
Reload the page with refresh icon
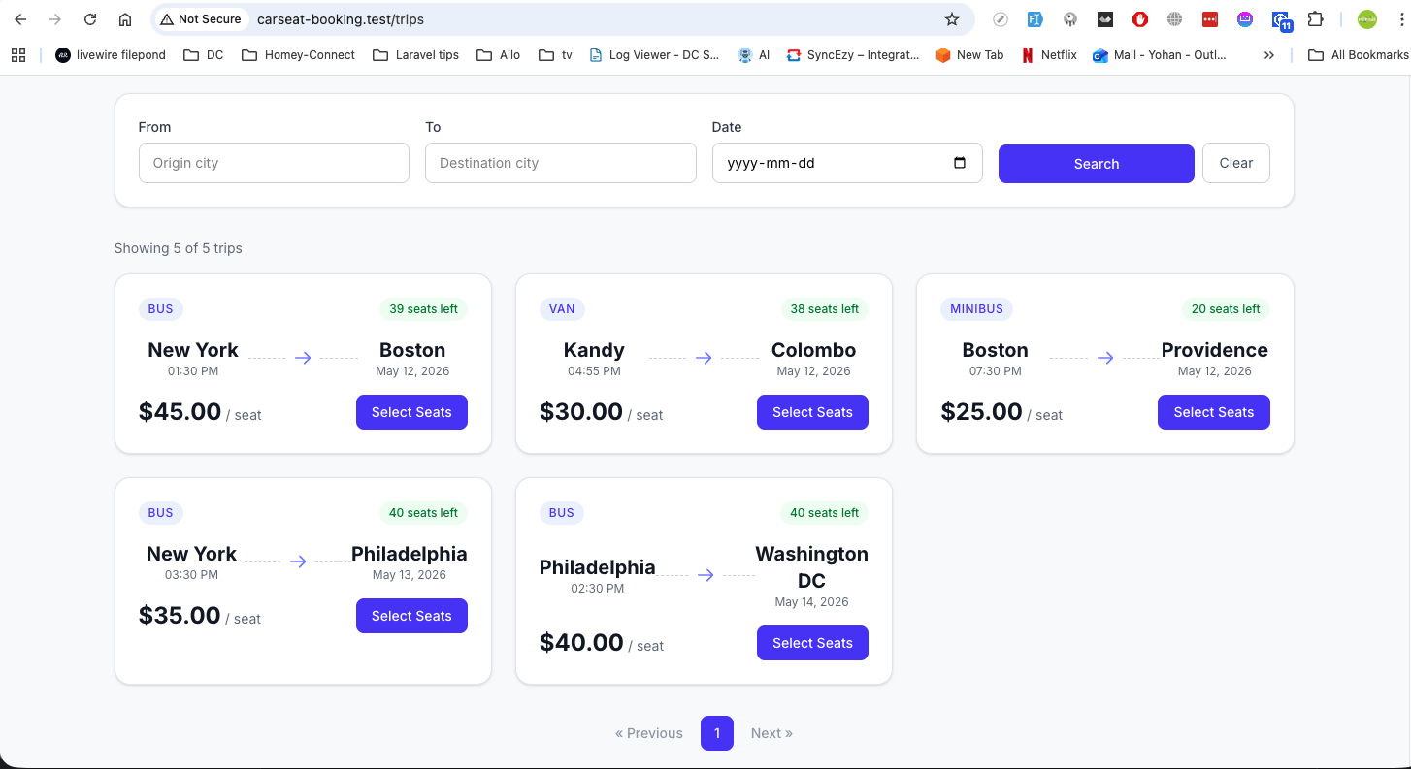(90, 19)
